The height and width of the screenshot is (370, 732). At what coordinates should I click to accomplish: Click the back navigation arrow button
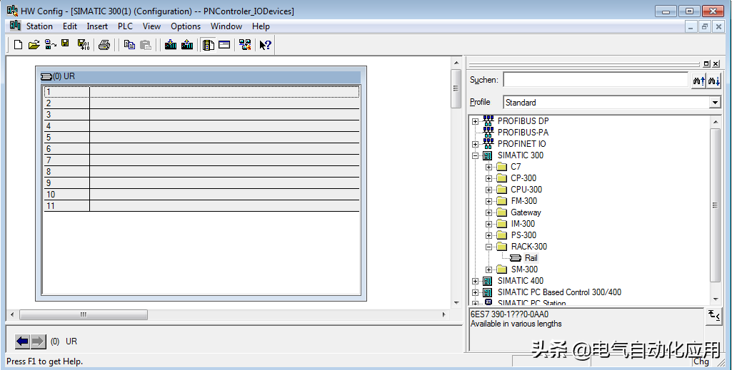pos(22,341)
